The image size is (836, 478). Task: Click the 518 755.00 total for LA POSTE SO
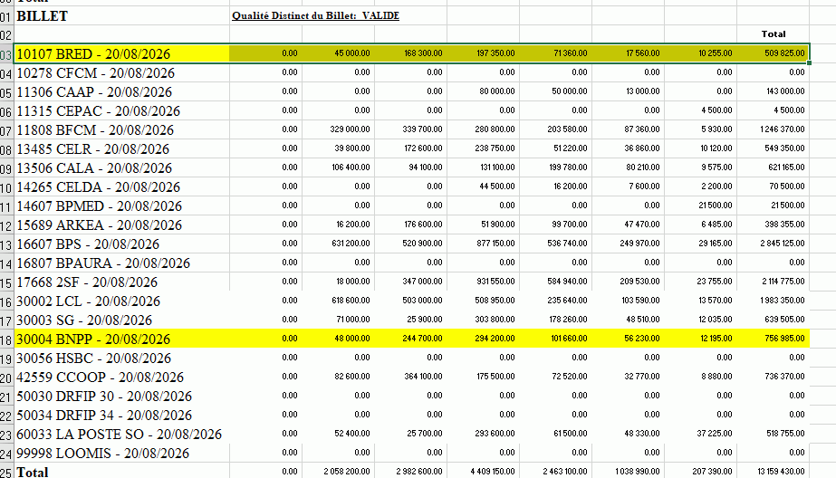tap(786, 434)
